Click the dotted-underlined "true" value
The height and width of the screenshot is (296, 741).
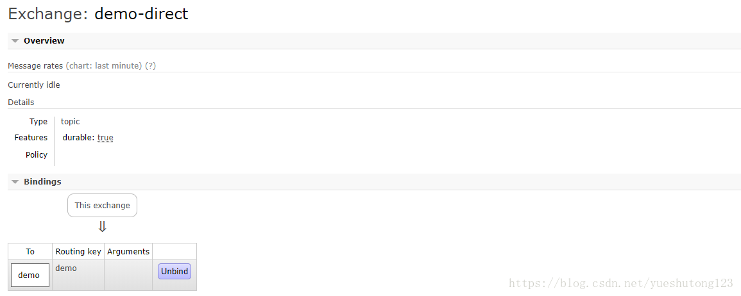pyautogui.click(x=105, y=138)
